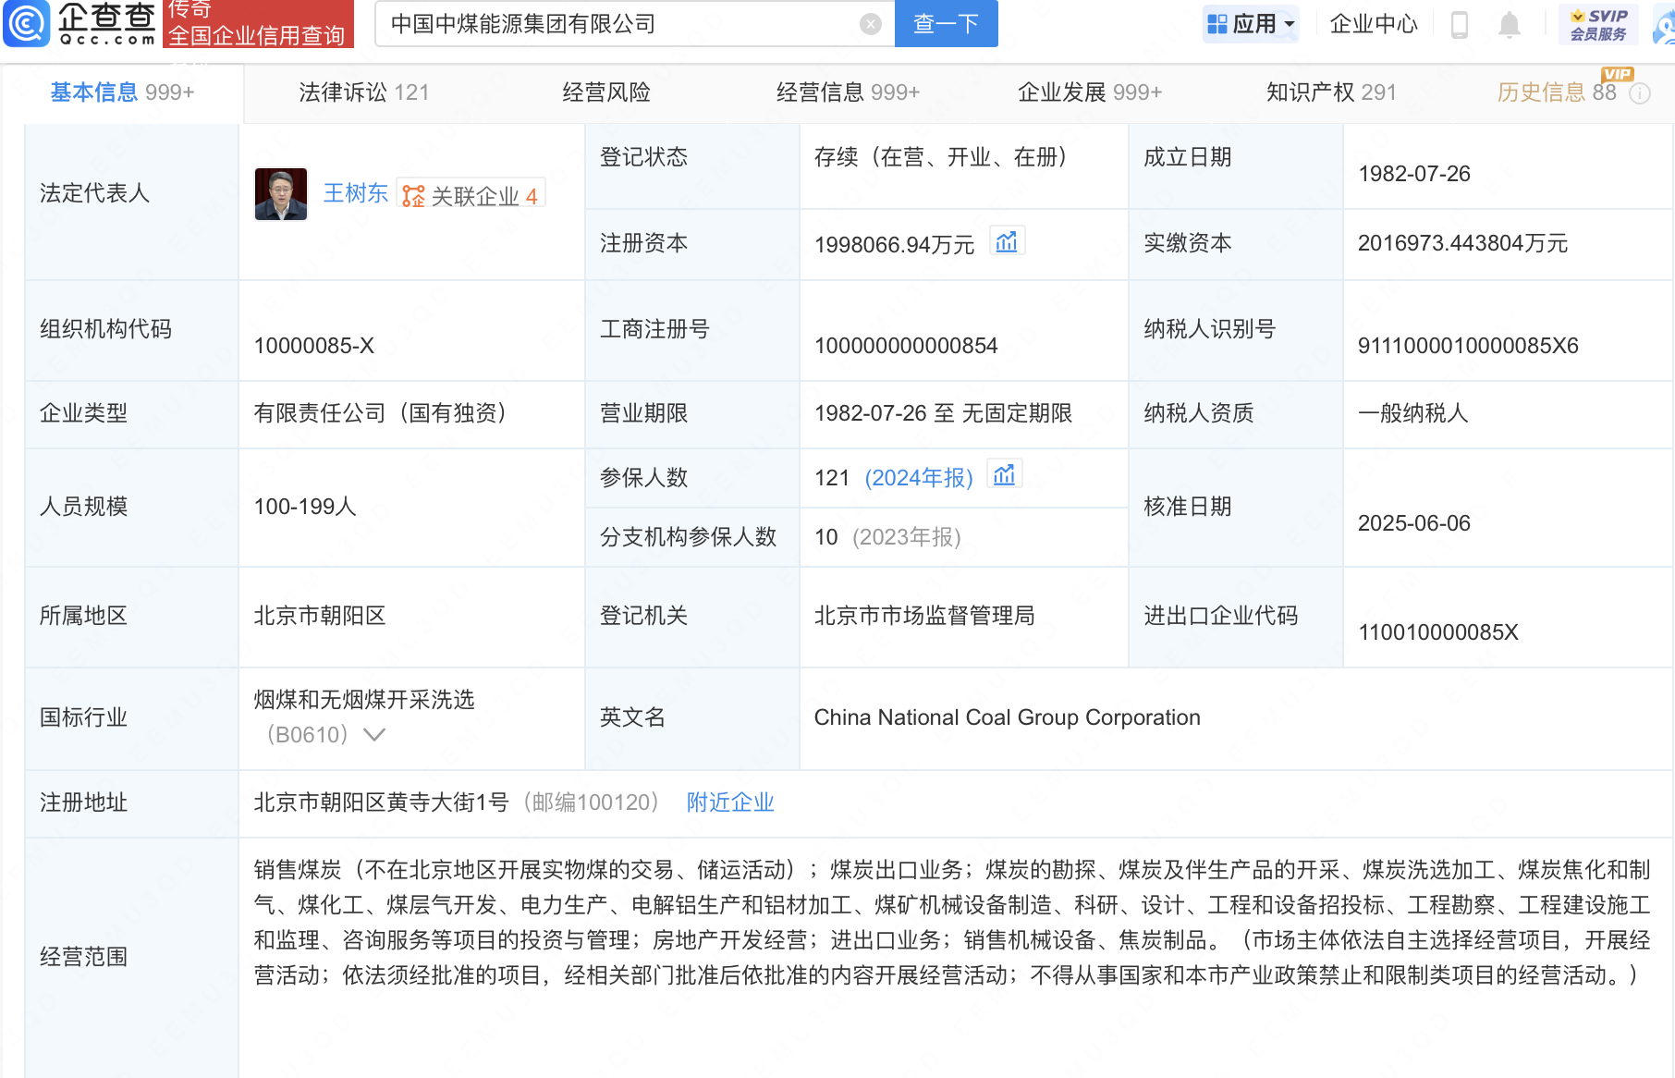Image resolution: width=1675 pixels, height=1078 pixels.
Task: Open 附近企业 link
Action: 730,802
